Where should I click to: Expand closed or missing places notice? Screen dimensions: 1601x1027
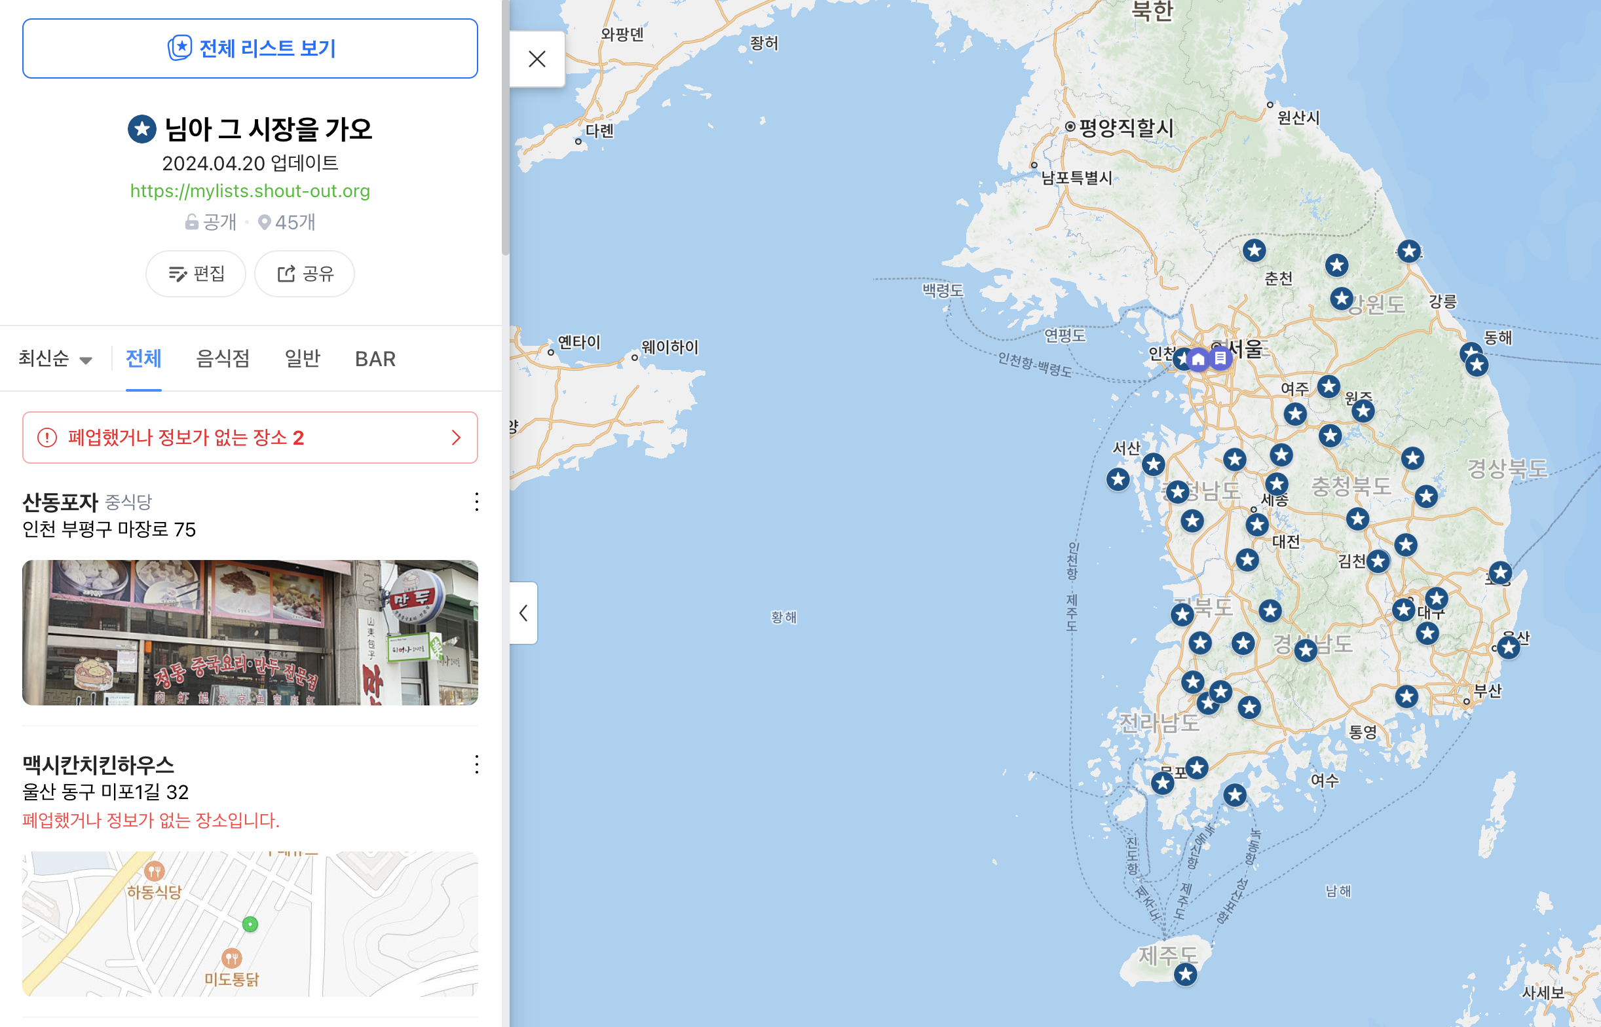pyautogui.click(x=250, y=438)
